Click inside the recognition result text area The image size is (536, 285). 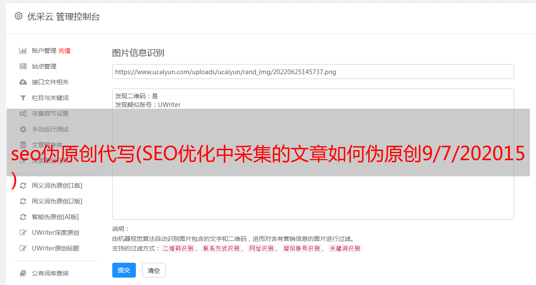tap(313, 154)
